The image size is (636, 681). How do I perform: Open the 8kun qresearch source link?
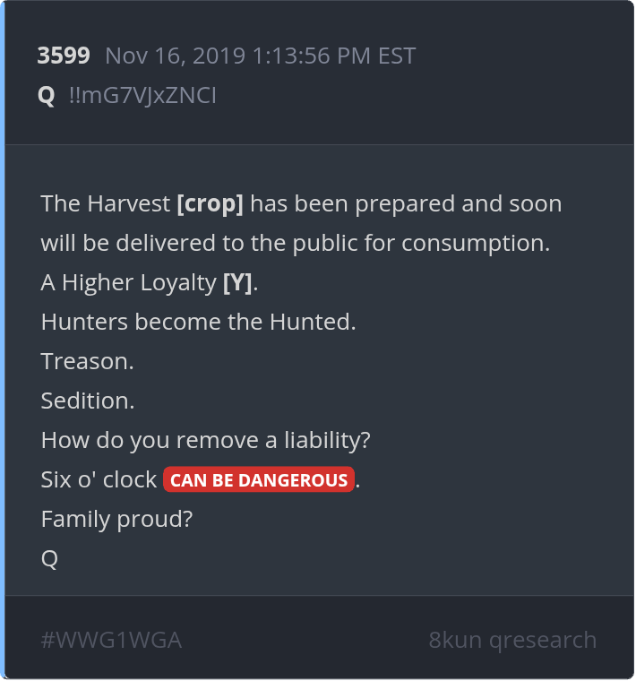512,640
